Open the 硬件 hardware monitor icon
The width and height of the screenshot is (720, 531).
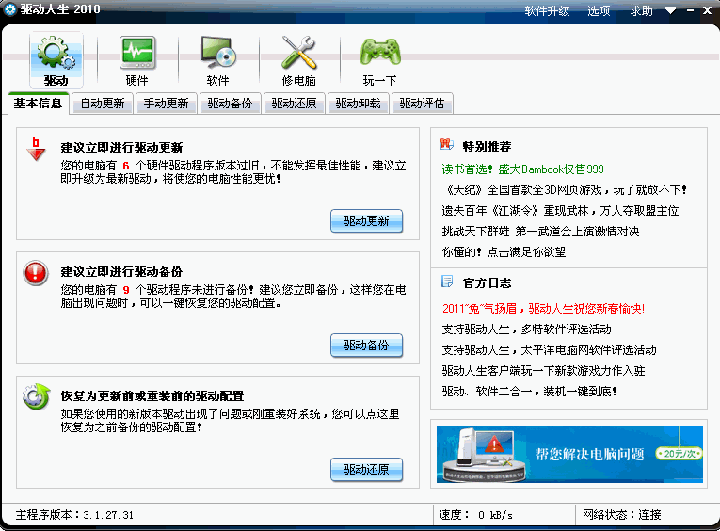136,59
